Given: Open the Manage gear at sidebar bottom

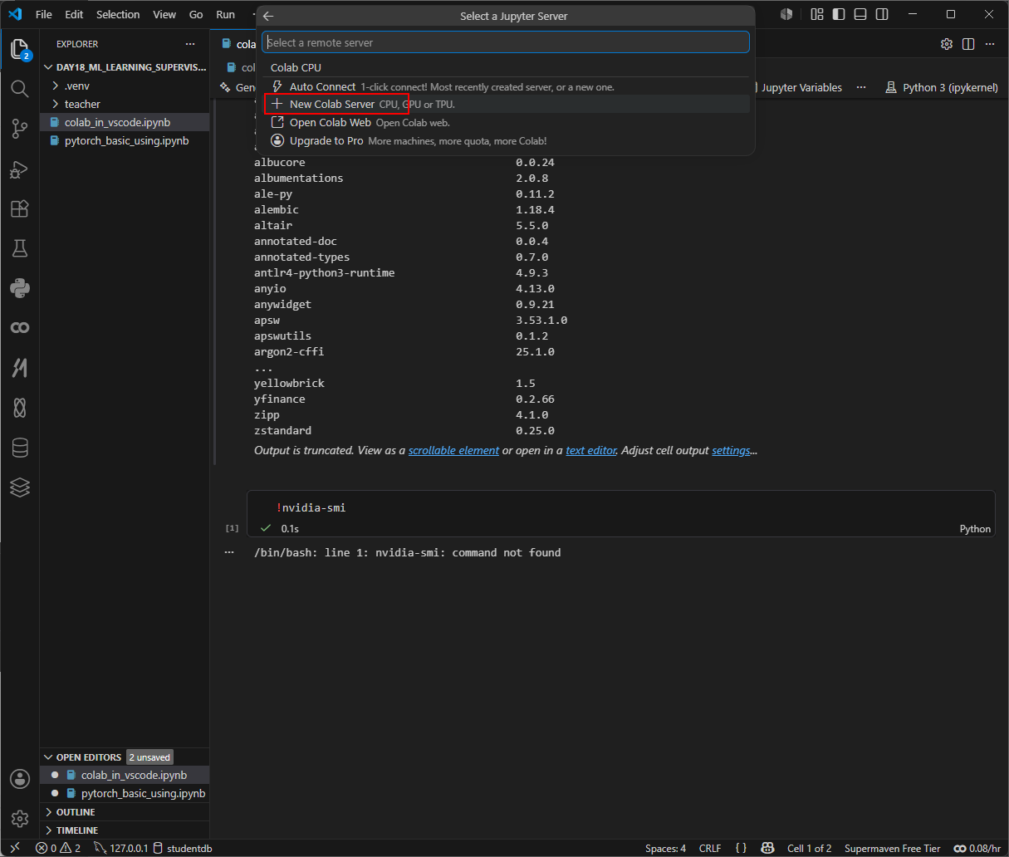Looking at the screenshot, I should tap(20, 819).
